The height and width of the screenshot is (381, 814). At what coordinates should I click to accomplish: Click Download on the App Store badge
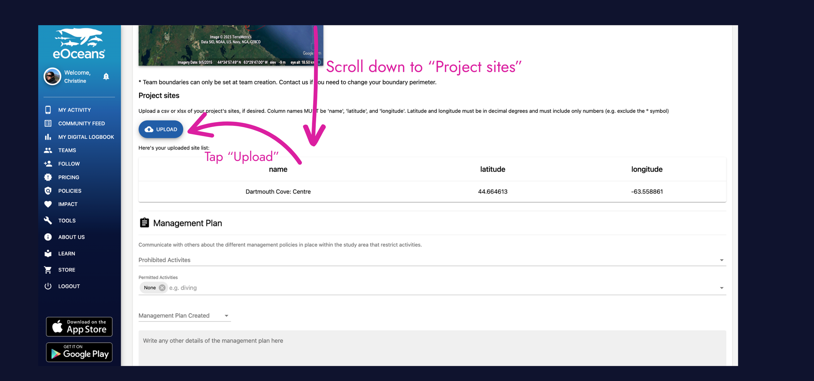[79, 326]
